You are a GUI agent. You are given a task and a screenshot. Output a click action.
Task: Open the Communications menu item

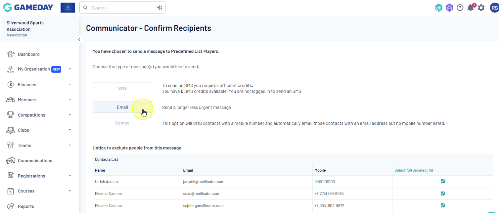pos(35,161)
